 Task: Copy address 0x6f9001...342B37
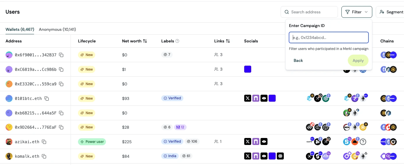[61, 55]
